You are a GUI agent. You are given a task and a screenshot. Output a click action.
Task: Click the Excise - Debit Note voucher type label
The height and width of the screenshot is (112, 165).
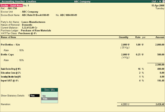click(11, 6)
